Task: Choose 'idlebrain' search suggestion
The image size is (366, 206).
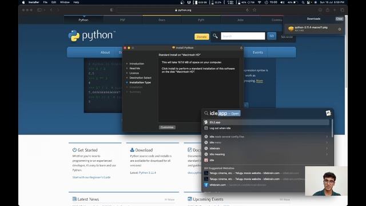Action: [266, 148]
